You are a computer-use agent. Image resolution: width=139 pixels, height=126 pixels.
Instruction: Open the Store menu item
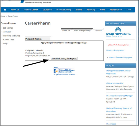129,10
